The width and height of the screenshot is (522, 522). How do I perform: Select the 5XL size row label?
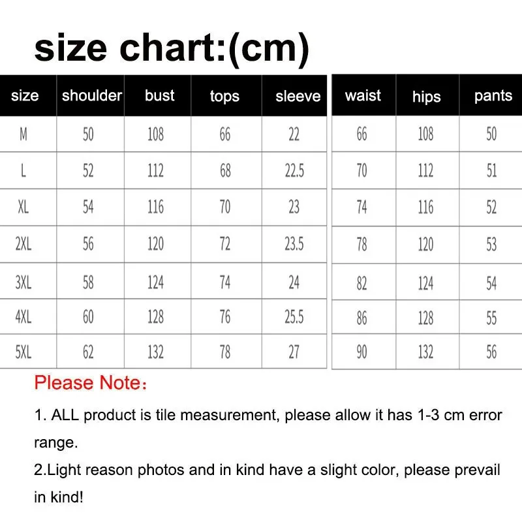(23, 352)
